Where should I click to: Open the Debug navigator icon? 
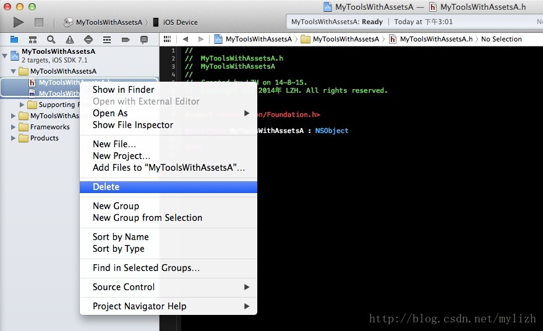pyautogui.click(x=107, y=40)
